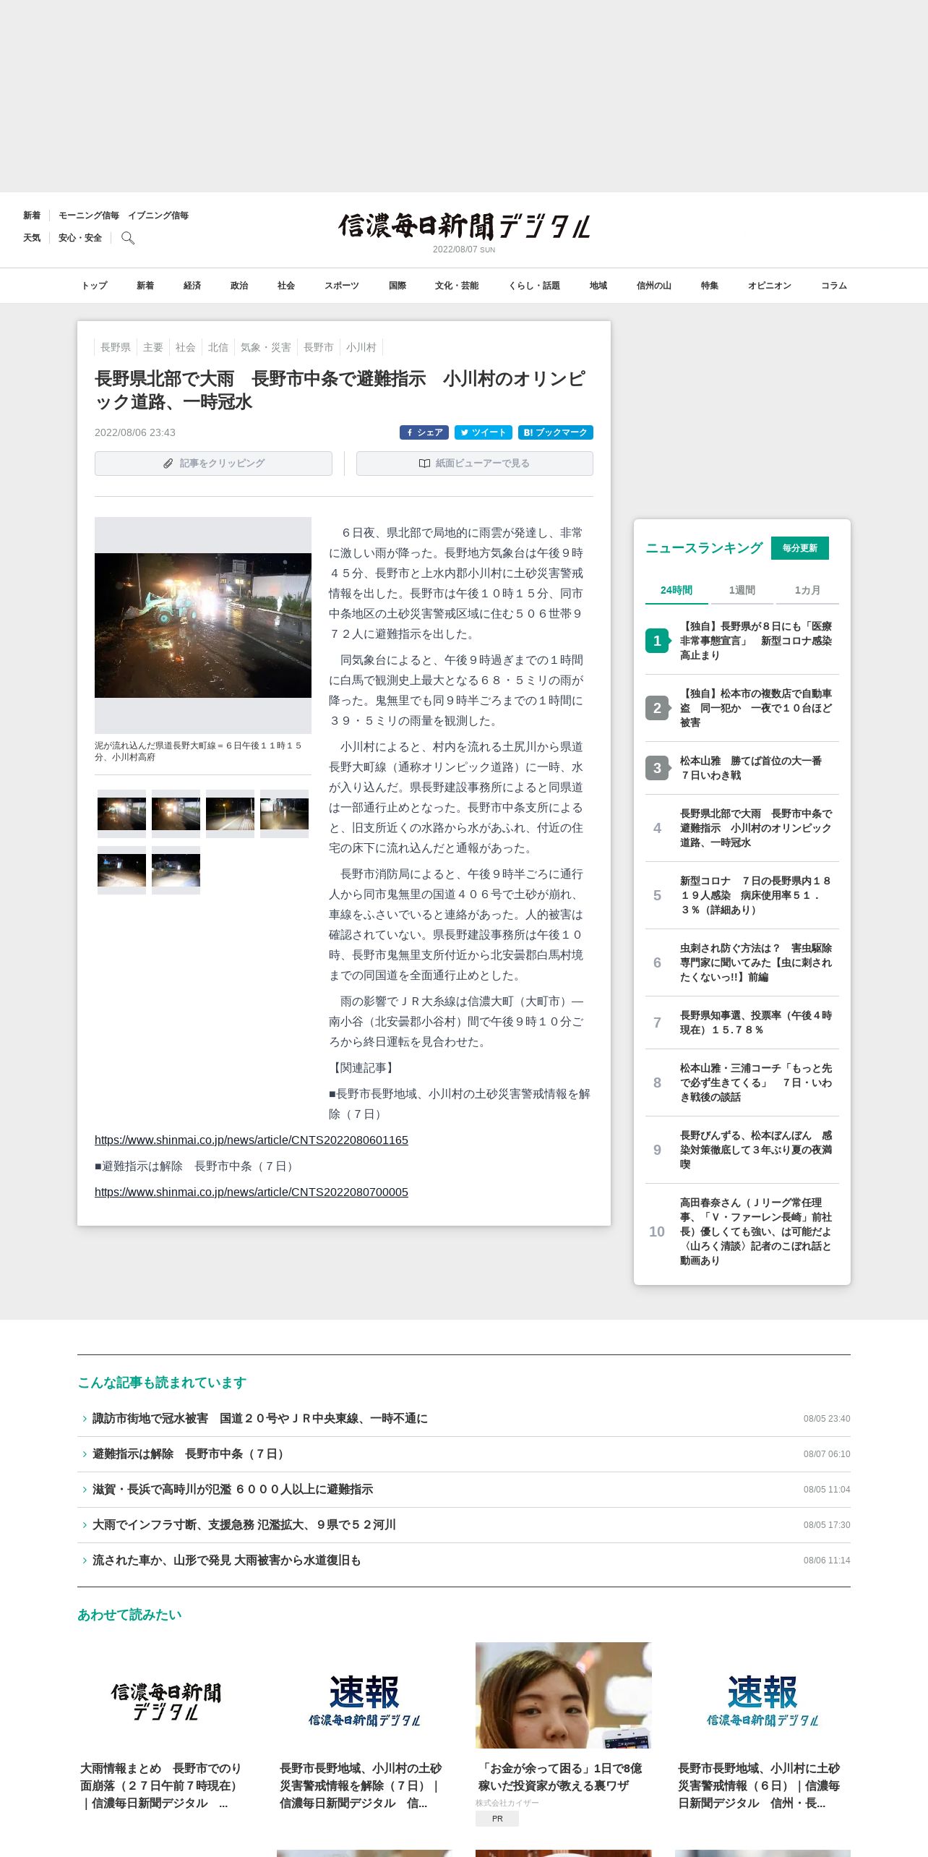The height and width of the screenshot is (1857, 928).
Task: Open くらし・話題 navigation item
Action: 534,286
